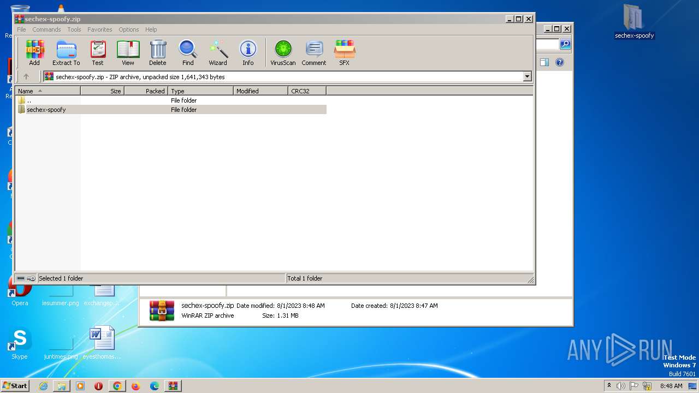Click the volume tray icon

point(621,386)
